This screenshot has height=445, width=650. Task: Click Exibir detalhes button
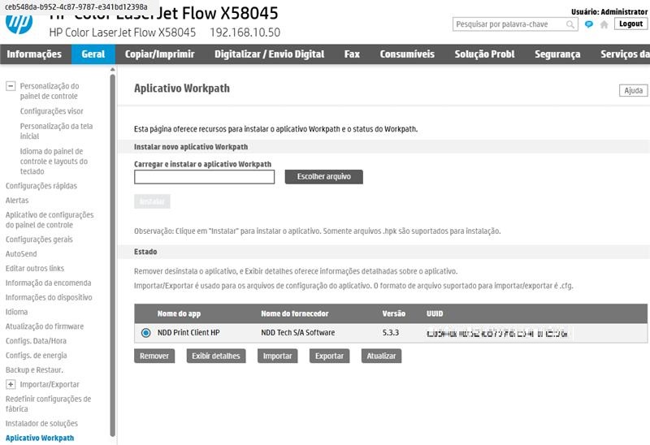(x=215, y=356)
